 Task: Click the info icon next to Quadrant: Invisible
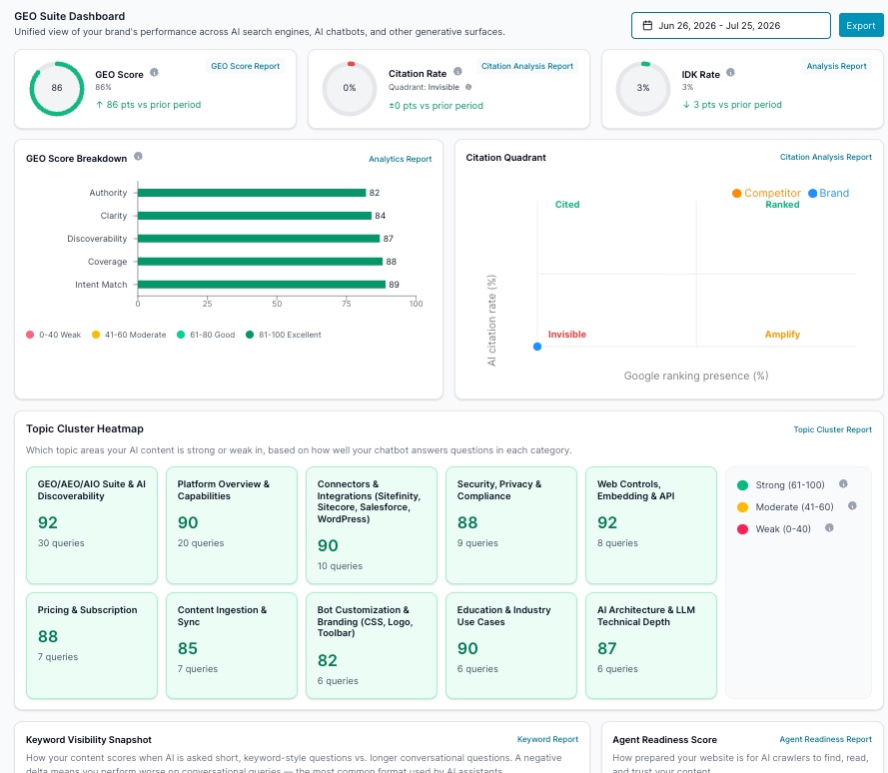pos(468,87)
